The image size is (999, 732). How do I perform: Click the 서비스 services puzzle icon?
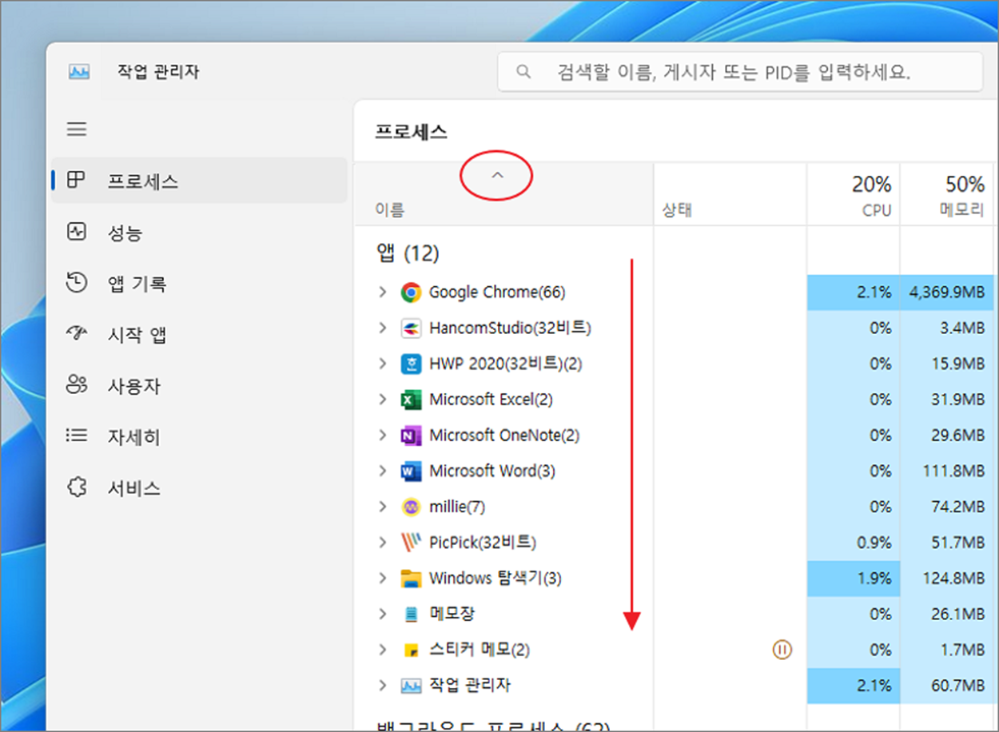[x=76, y=487]
